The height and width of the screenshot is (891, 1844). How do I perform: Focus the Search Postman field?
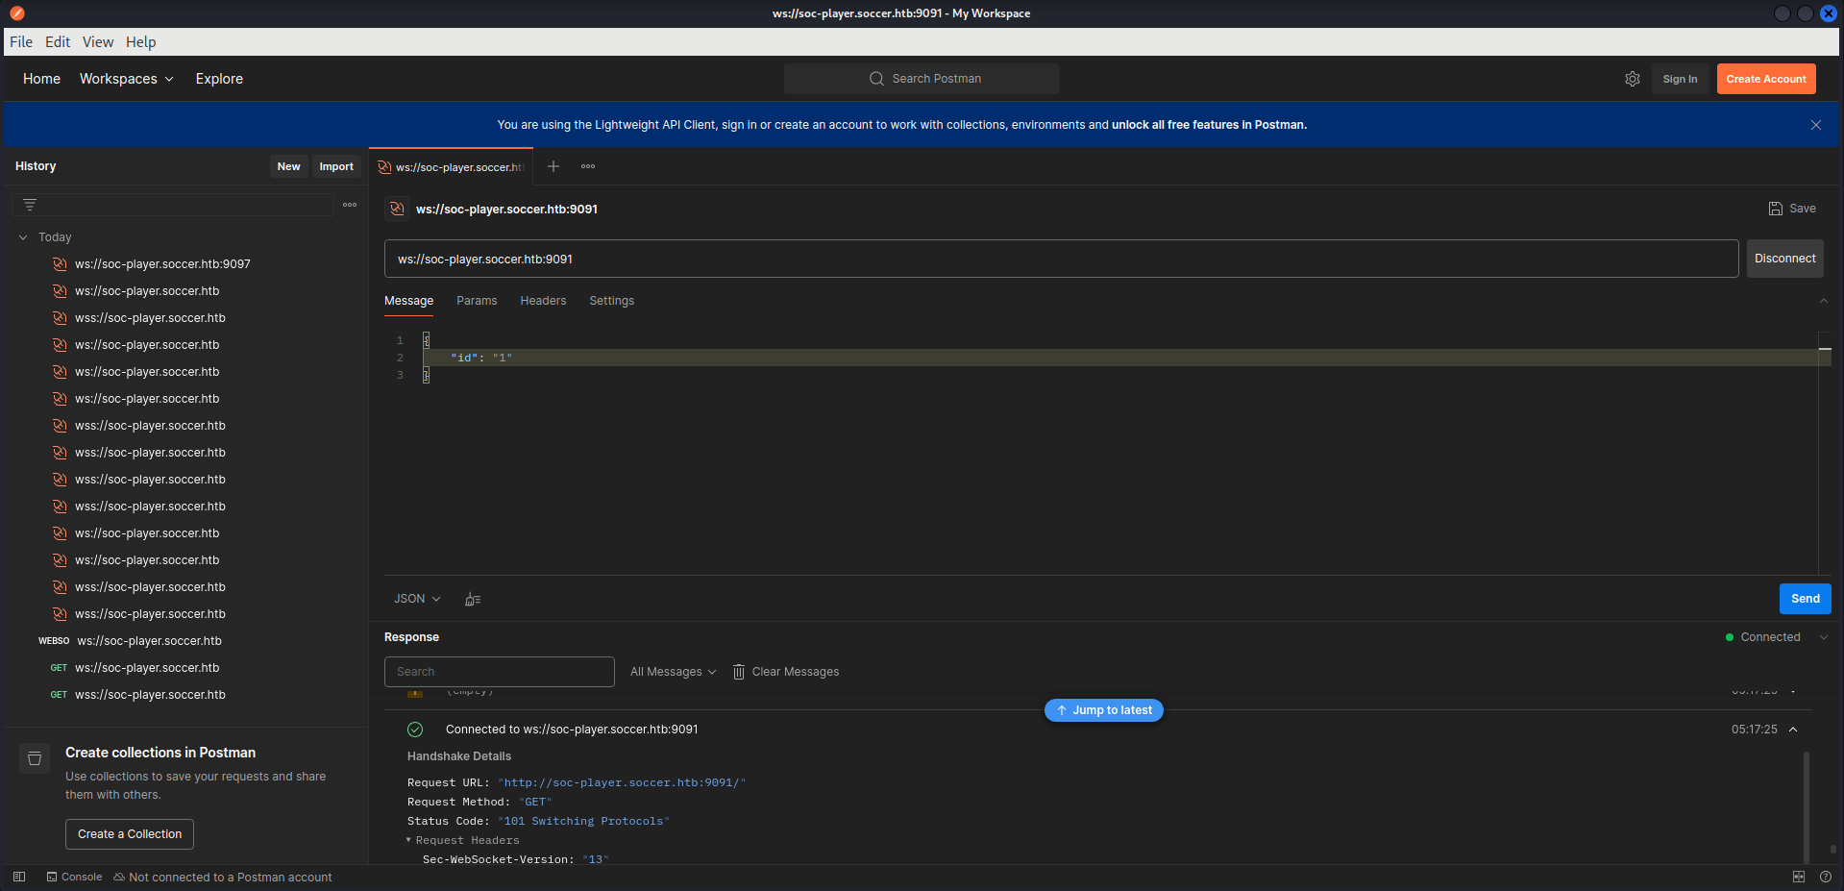(x=922, y=79)
